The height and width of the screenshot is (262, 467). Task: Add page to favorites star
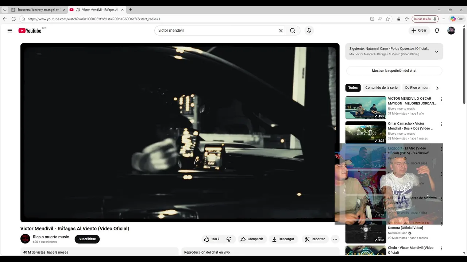coord(388,19)
